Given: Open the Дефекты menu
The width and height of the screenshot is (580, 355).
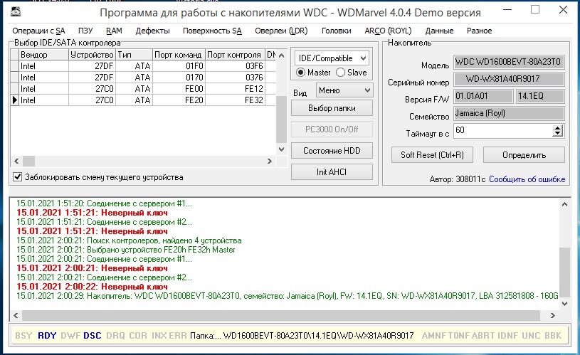Looking at the screenshot, I should [x=152, y=31].
